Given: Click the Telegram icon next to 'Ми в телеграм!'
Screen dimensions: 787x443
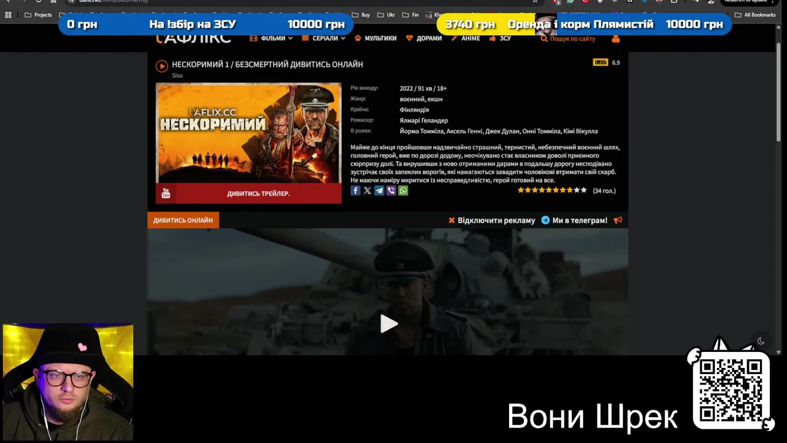Looking at the screenshot, I should (545, 220).
